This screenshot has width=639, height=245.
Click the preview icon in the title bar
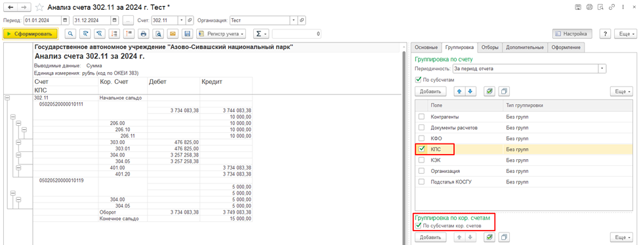pos(600,7)
